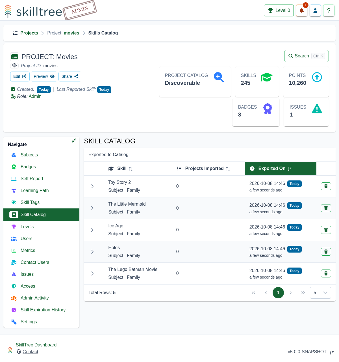Click the project Edit button
Viewport: 339px width, 362px height.
click(x=20, y=76)
